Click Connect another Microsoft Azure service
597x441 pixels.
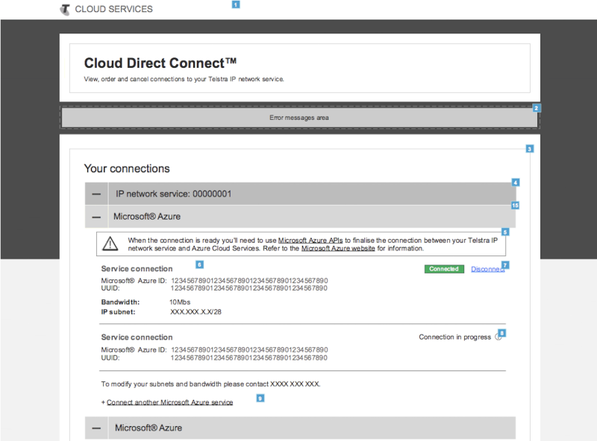pyautogui.click(x=169, y=402)
